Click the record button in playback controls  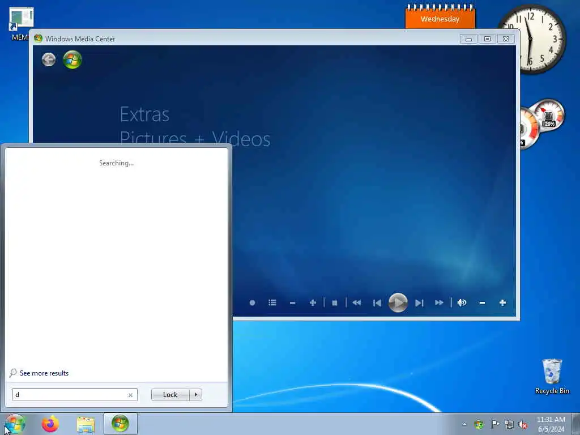click(x=252, y=302)
